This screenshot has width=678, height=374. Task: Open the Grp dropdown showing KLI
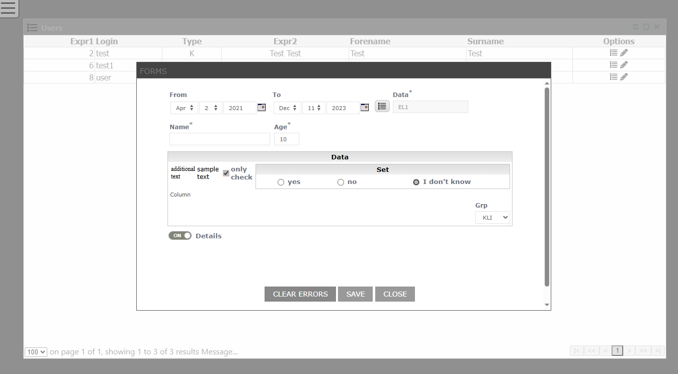(x=492, y=218)
